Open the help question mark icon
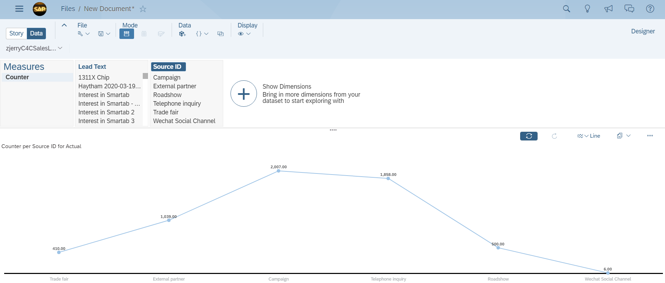Viewport: 665px width, 283px height. pyautogui.click(x=650, y=9)
